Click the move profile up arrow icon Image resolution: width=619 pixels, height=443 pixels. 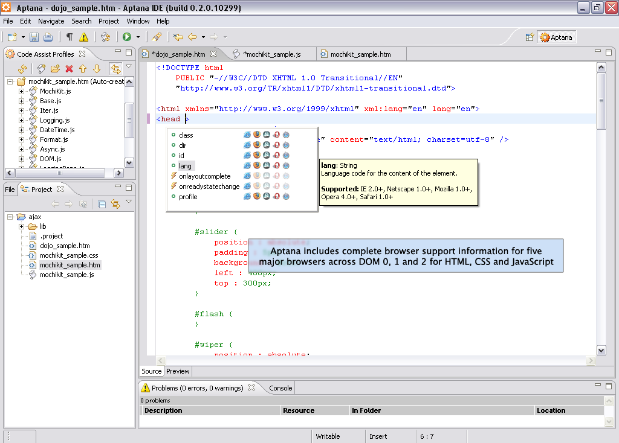[83, 69]
